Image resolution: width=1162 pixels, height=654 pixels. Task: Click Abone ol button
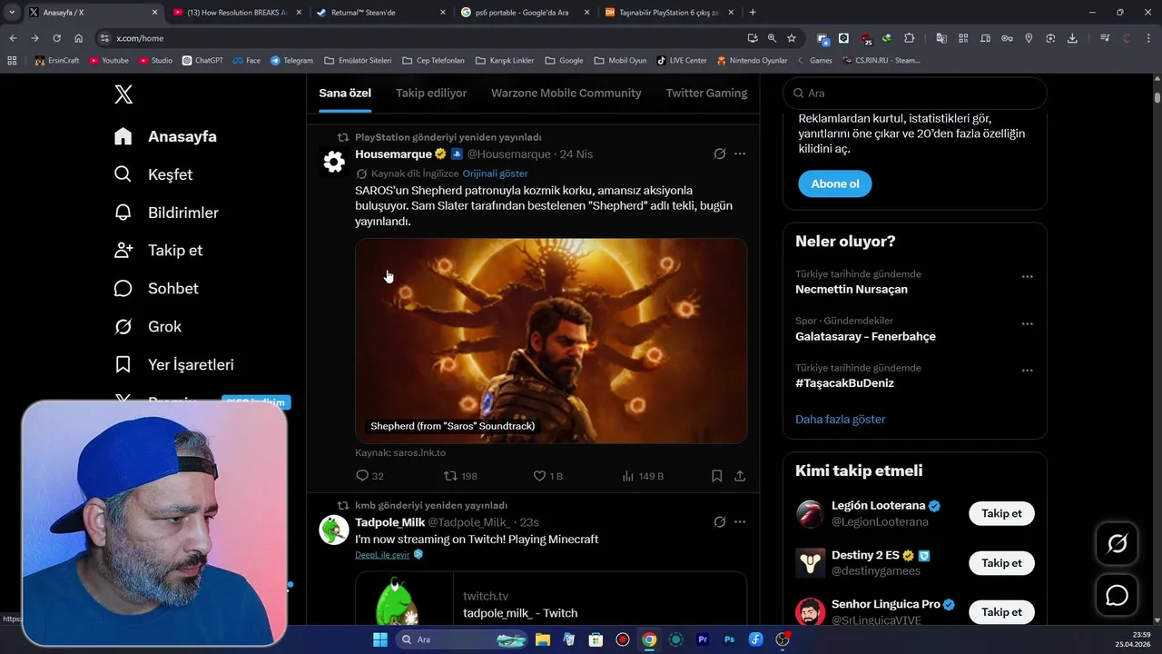click(835, 183)
